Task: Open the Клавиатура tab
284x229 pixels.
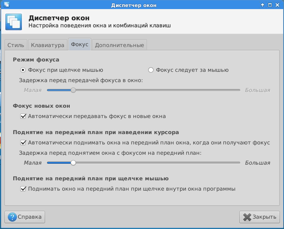Action: click(47, 45)
